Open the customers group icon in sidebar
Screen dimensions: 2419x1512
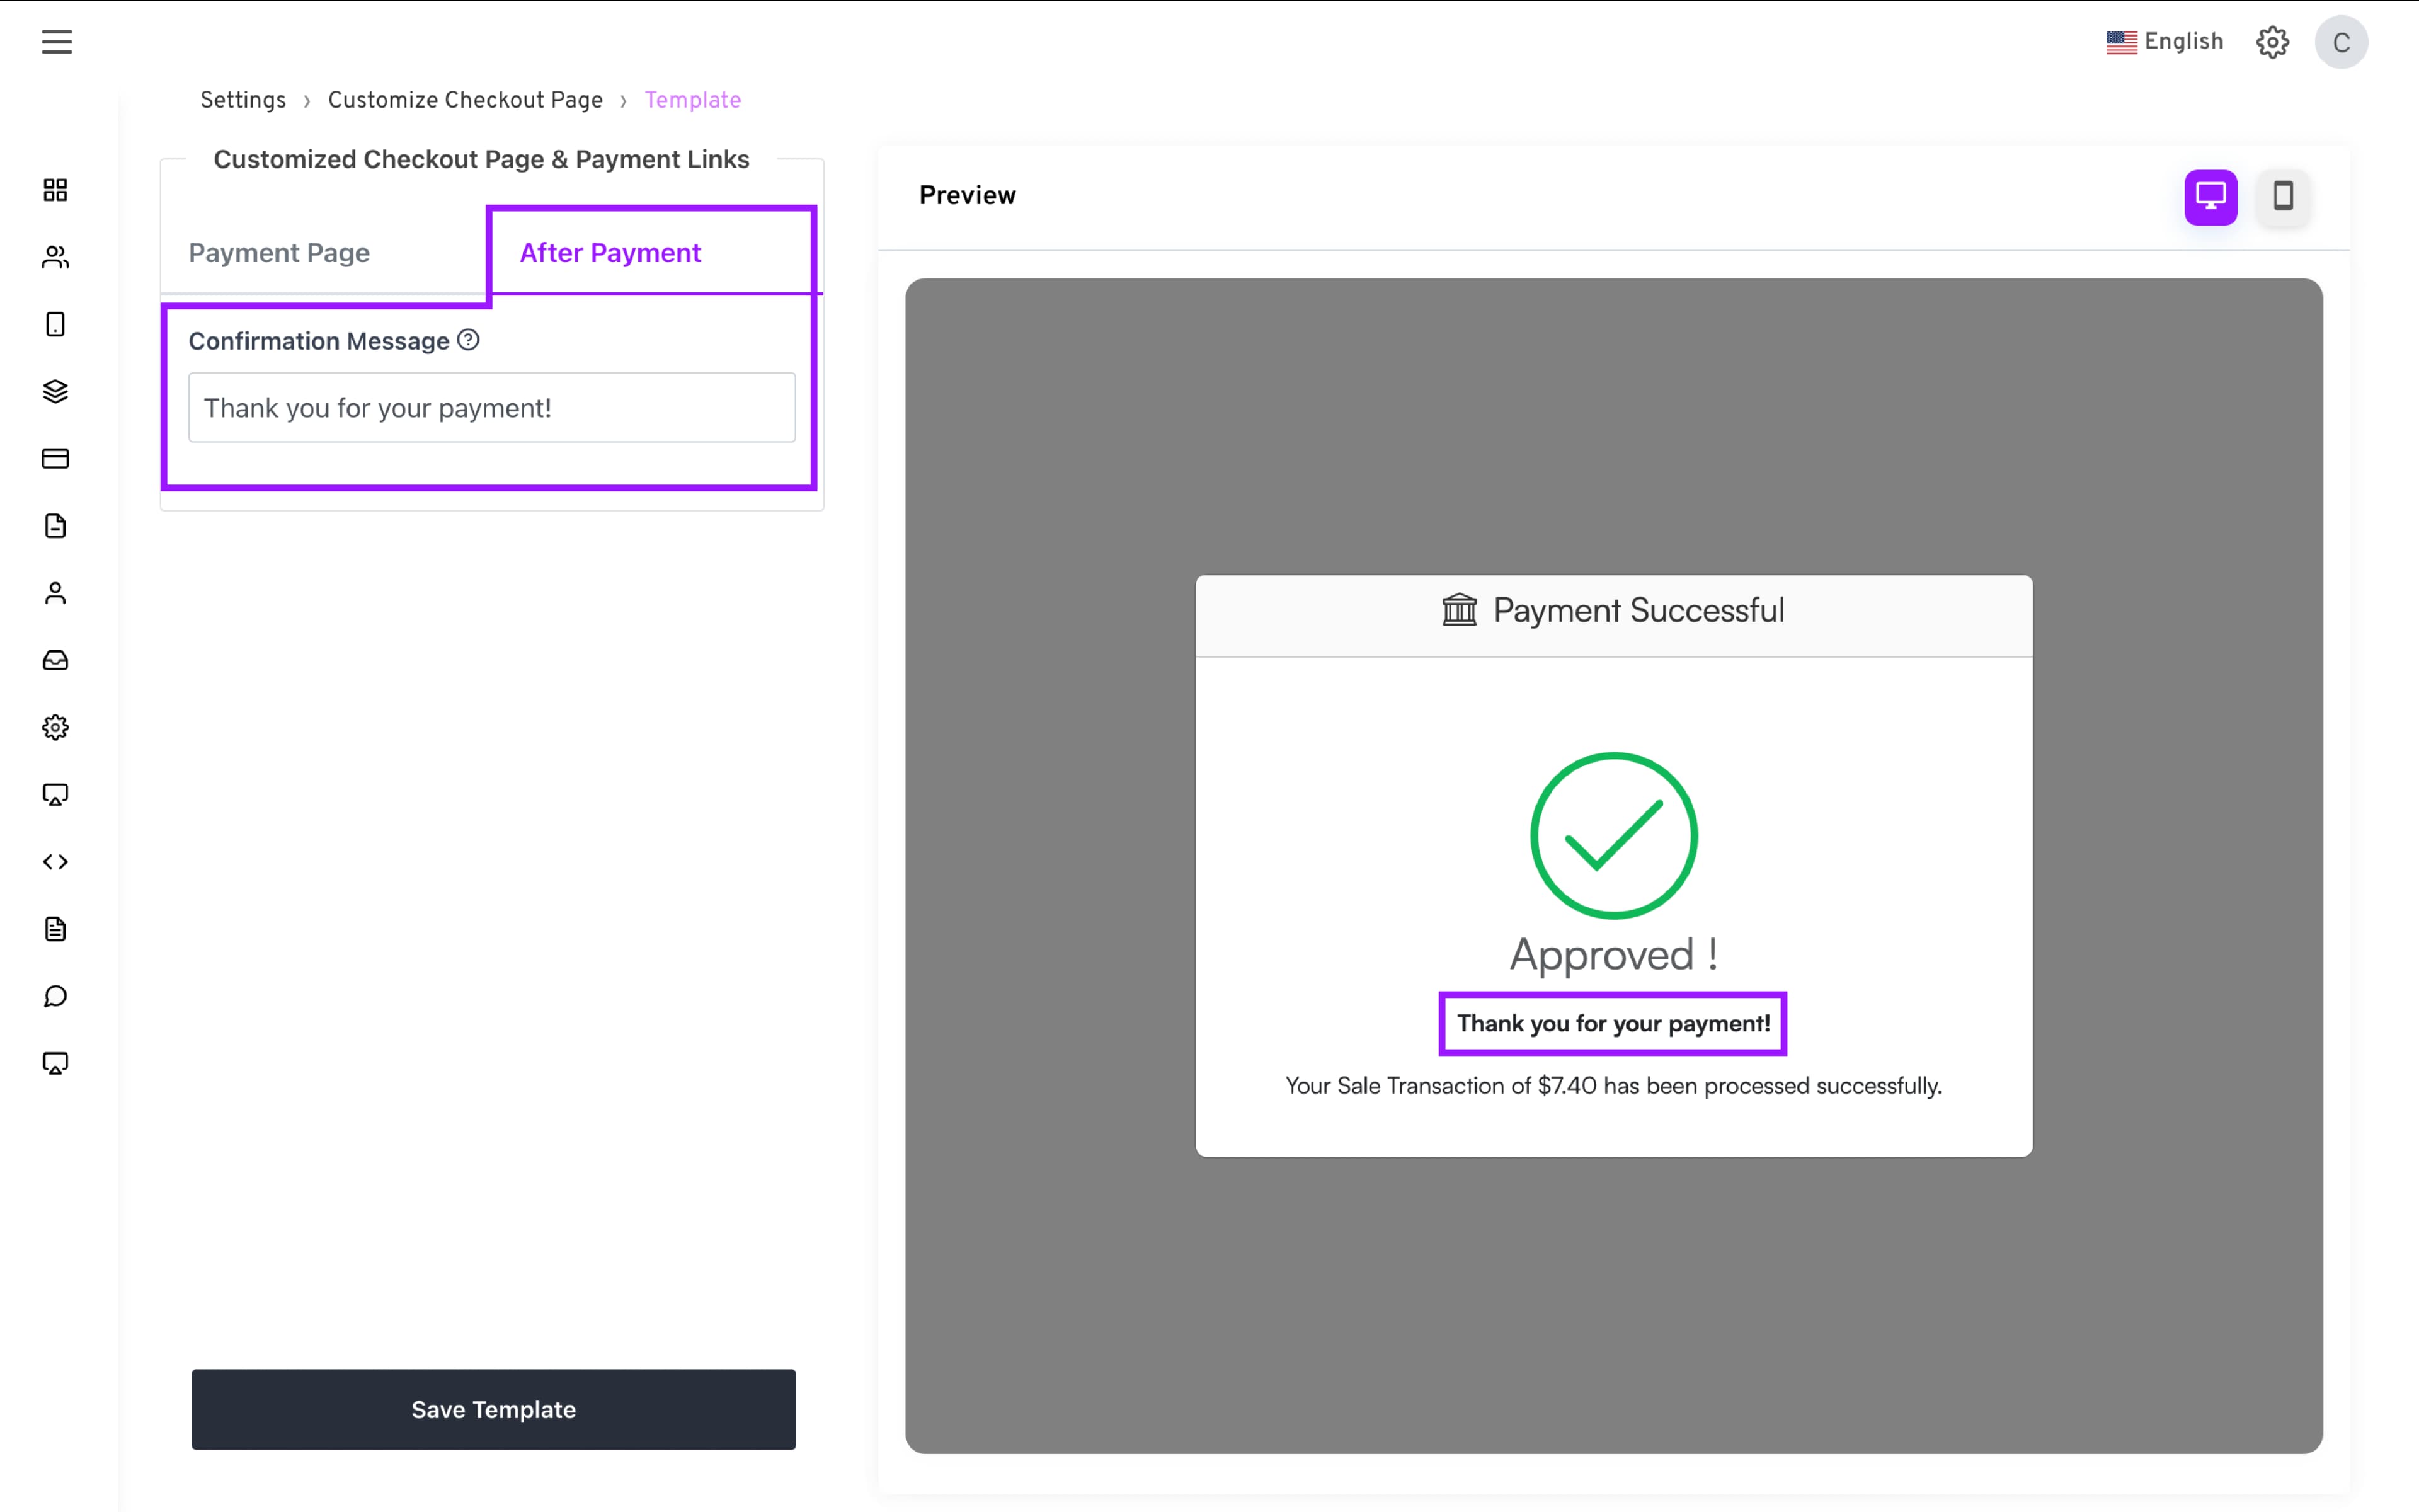pos(56,257)
